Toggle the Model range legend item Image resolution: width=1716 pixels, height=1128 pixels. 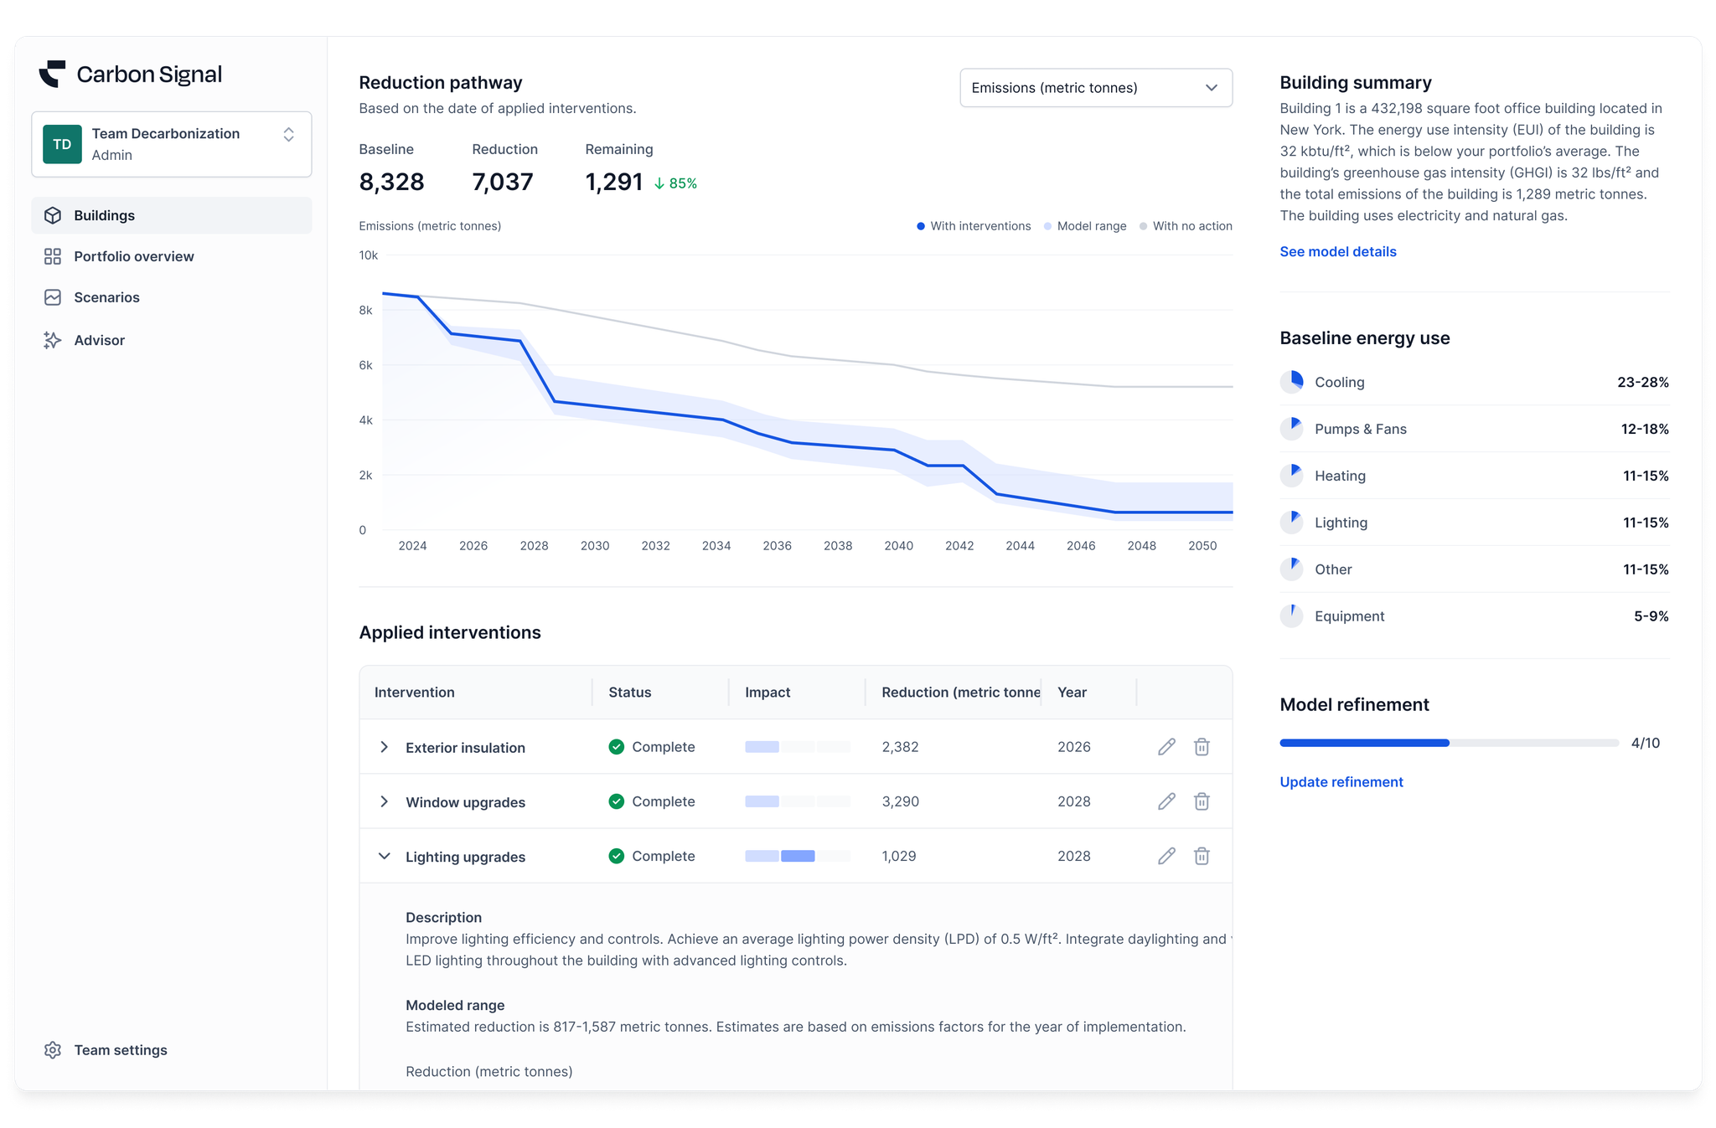[x=1085, y=226]
